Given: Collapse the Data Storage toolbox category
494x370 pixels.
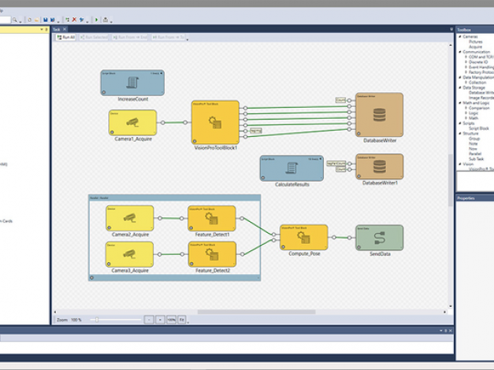Looking at the screenshot, I should (460, 87).
